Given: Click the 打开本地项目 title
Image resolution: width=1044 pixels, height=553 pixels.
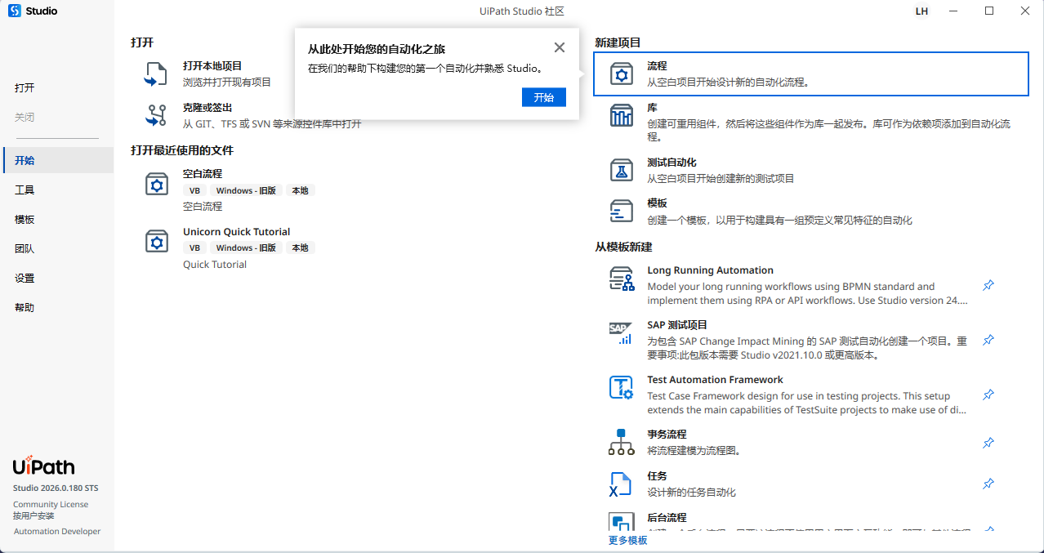Looking at the screenshot, I should [x=212, y=65].
